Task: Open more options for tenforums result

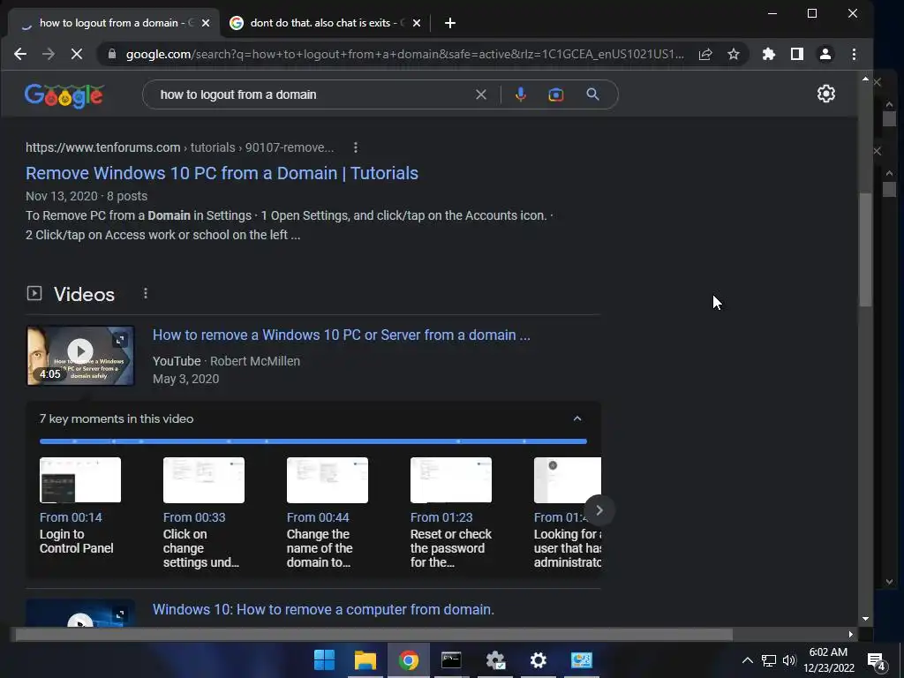Action: 356,147
